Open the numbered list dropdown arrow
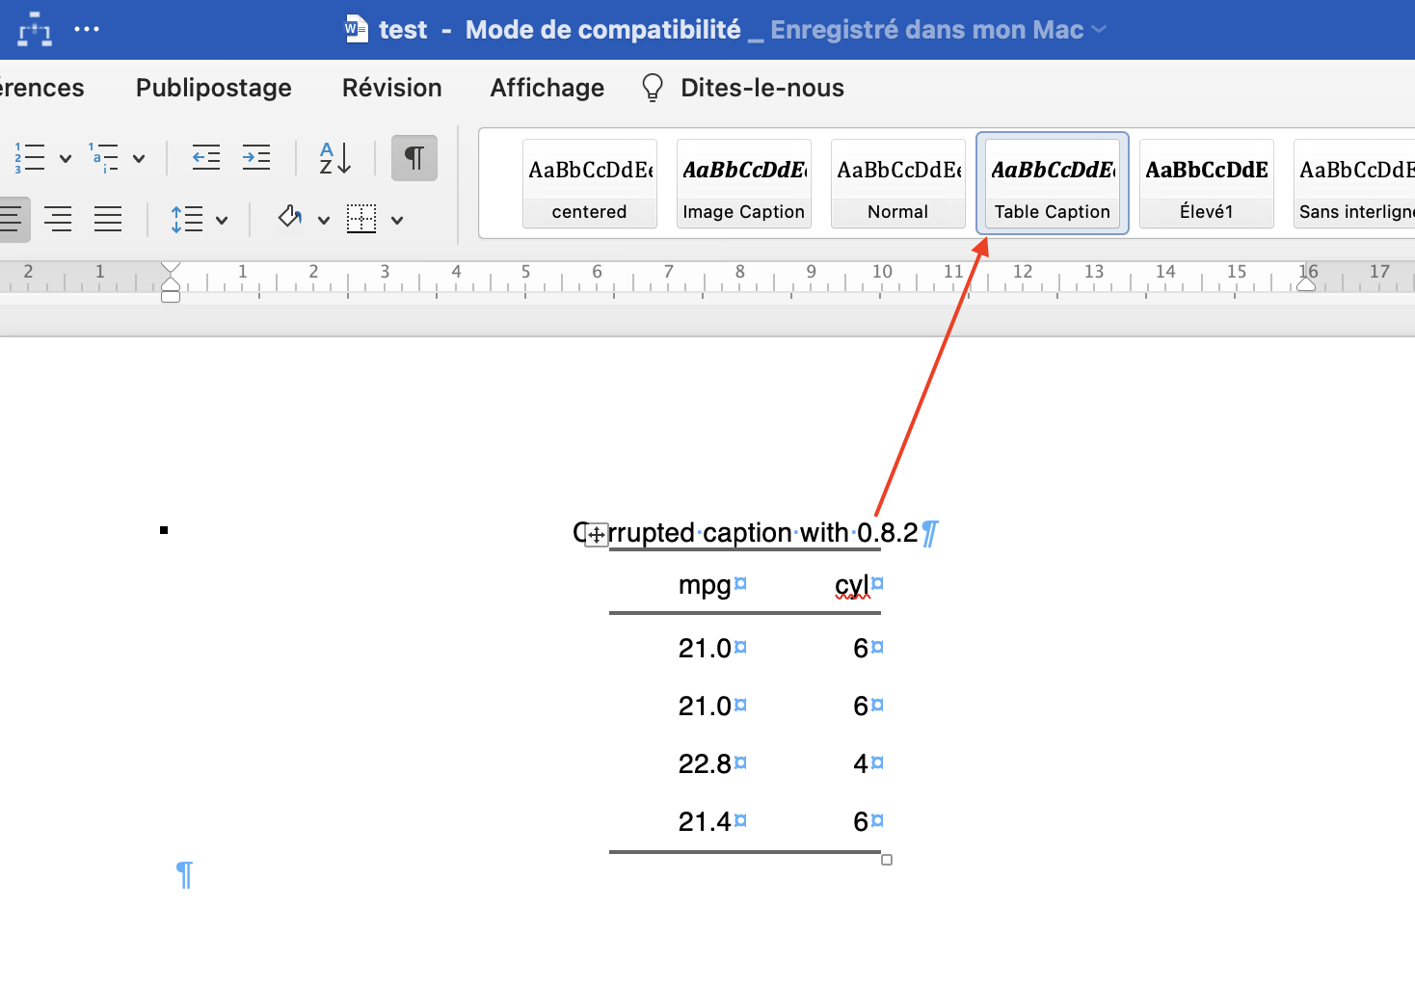The image size is (1415, 987). point(64,157)
